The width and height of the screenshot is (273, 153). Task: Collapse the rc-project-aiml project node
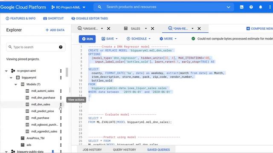coord(6,71)
